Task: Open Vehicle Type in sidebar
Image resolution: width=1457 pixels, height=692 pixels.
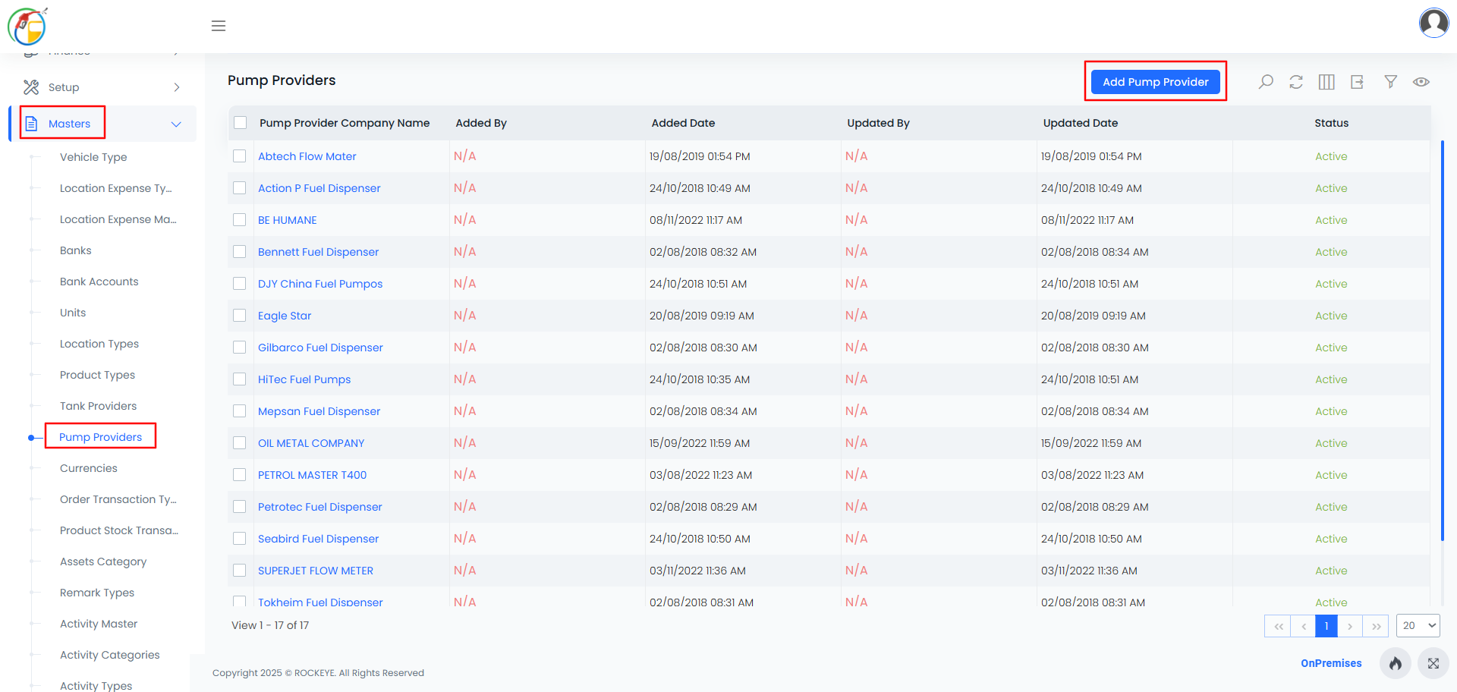Action: (93, 157)
